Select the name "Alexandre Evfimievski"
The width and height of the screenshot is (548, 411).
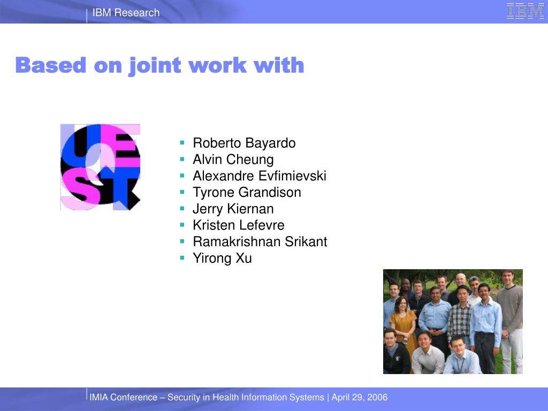pos(260,176)
